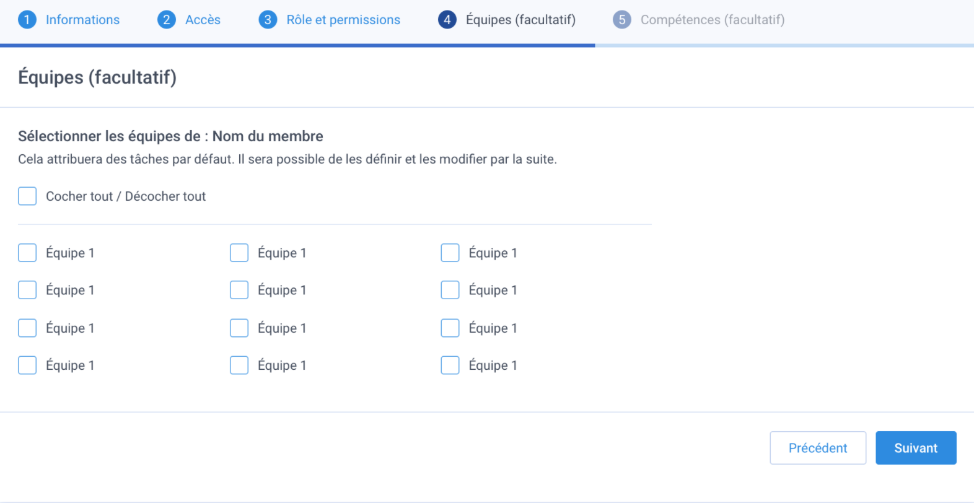The height and width of the screenshot is (503, 974).
Task: Tick bottom Équipe 1 checkbox in right column
Action: tap(450, 365)
